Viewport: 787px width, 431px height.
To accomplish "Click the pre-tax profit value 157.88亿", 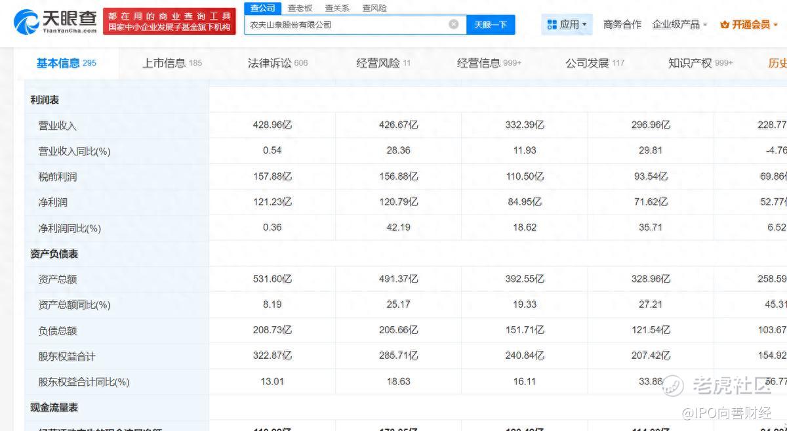I will coord(272,176).
